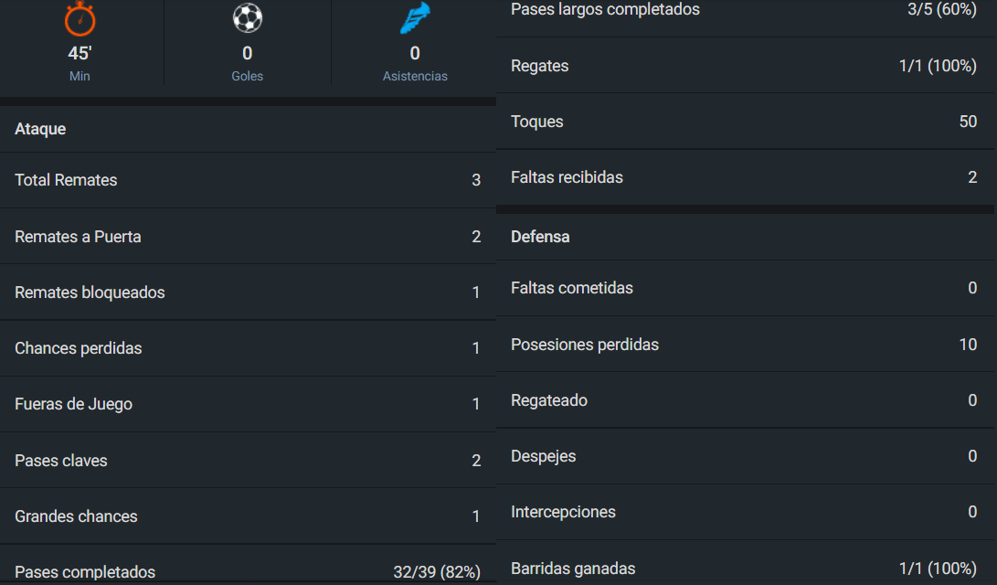Image resolution: width=997 pixels, height=585 pixels.
Task: Select the Ataque section header
Action: (40, 129)
